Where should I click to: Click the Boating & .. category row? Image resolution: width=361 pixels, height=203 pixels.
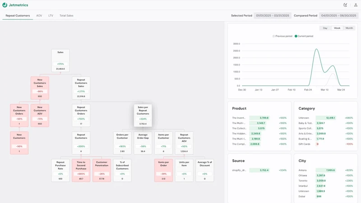[x=325, y=139]
